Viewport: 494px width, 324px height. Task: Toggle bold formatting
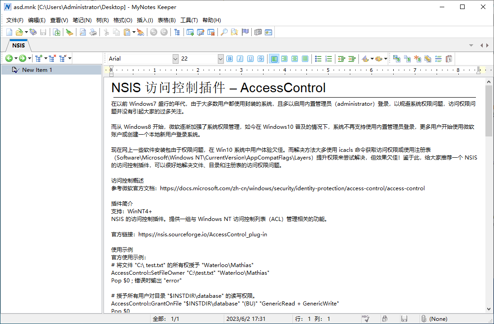[x=230, y=59]
